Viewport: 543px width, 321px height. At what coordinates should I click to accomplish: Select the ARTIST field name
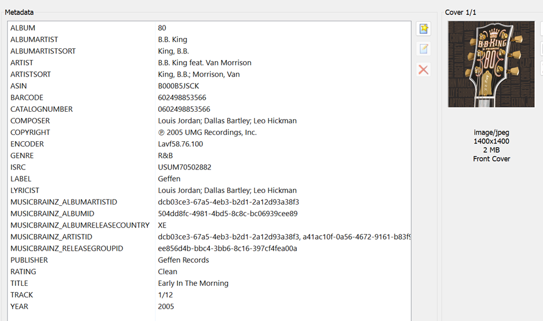point(22,63)
